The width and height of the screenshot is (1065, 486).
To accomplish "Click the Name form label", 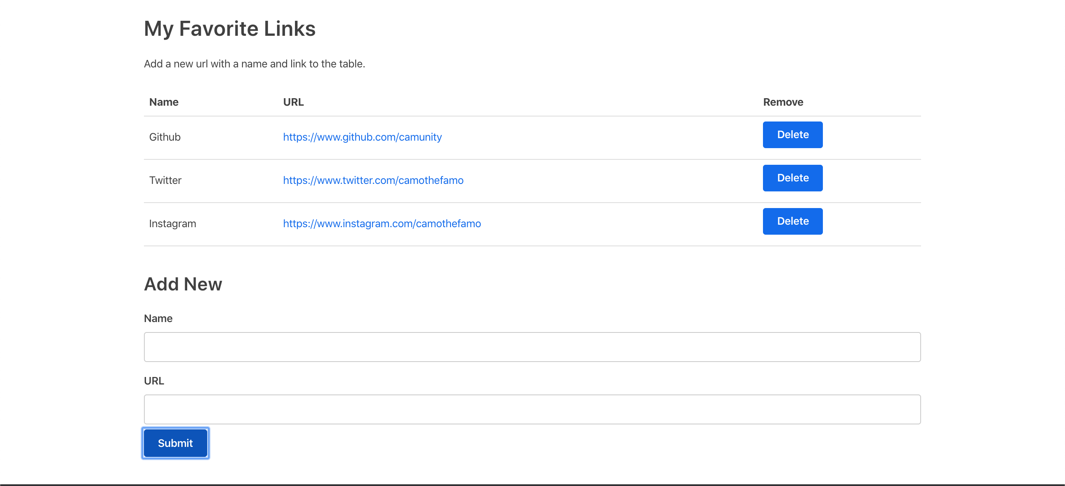I will (158, 318).
